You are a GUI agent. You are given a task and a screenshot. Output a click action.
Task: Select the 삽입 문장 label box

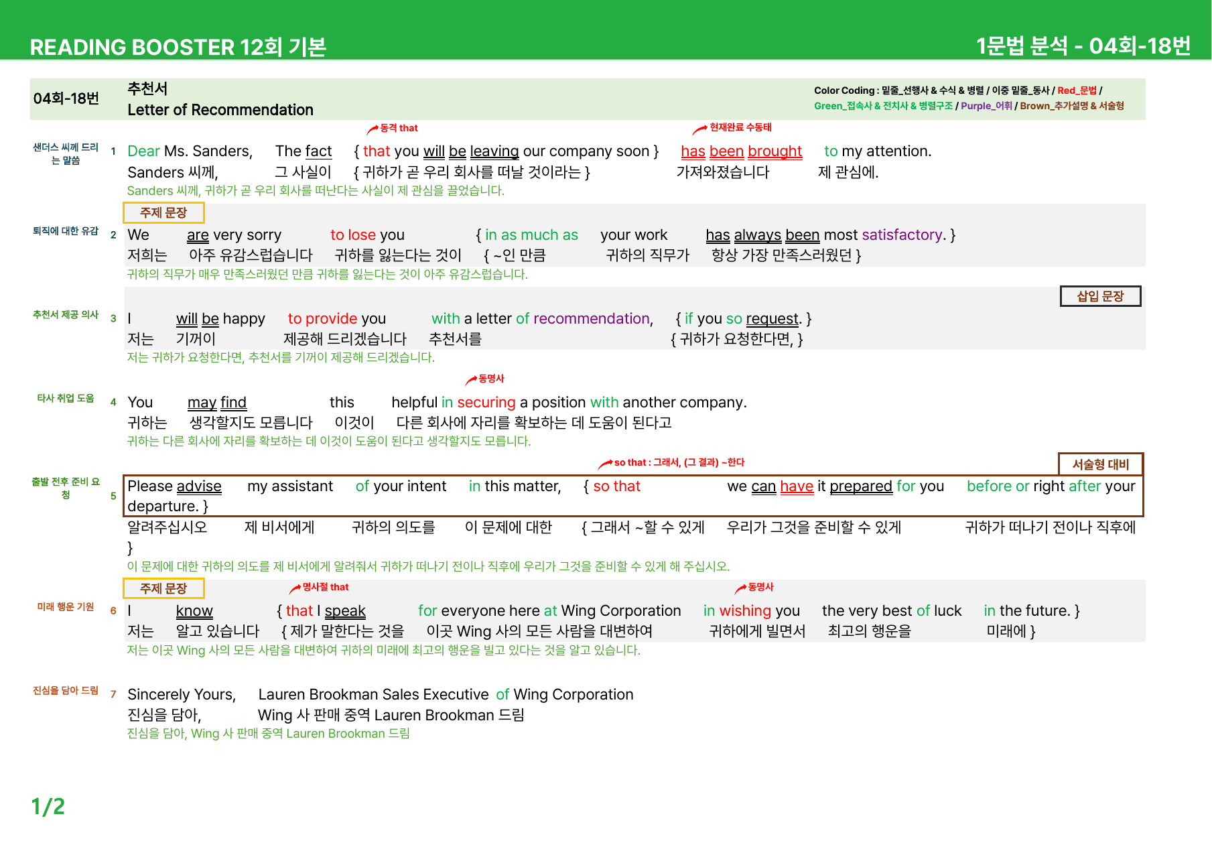[1100, 296]
